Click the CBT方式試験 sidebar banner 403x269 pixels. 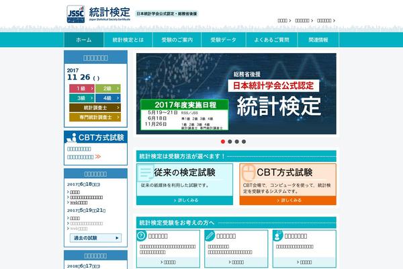pyautogui.click(x=95, y=137)
